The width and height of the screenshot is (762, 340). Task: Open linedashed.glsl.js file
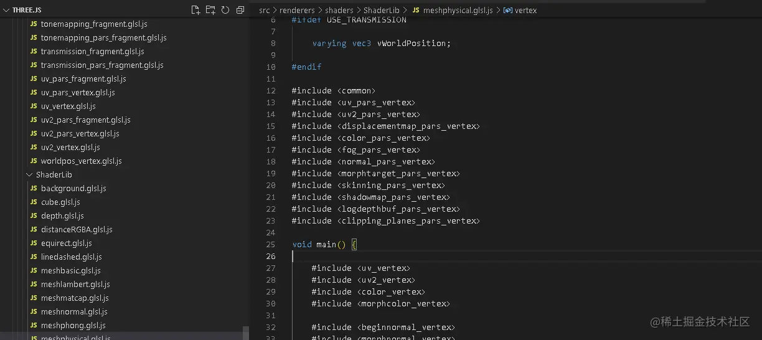coord(72,257)
